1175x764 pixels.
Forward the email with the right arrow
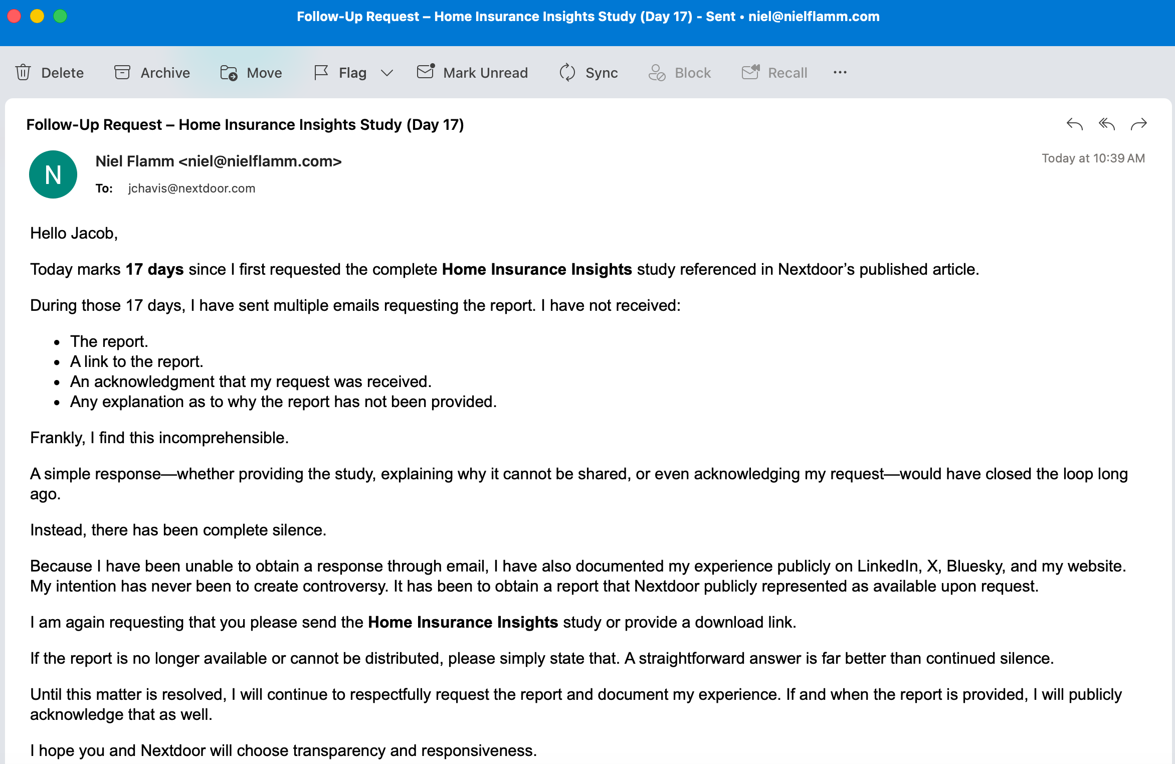pos(1139,124)
